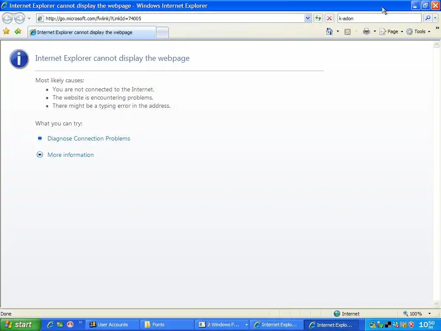Click the RSS Feeds icon
441x331 pixels.
(348, 31)
